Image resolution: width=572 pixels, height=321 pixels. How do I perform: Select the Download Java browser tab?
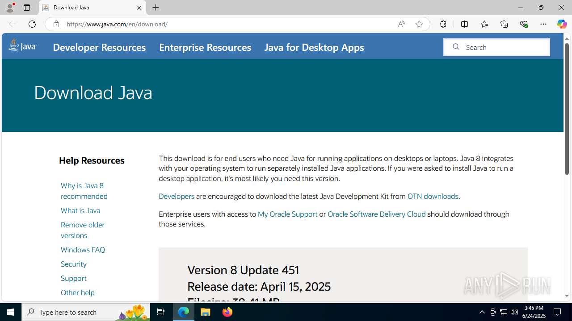click(x=93, y=8)
